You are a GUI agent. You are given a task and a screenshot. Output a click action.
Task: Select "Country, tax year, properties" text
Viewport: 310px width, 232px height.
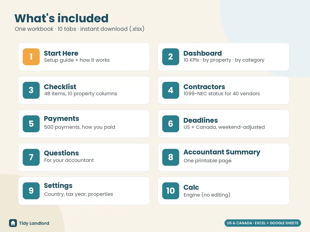tap(79, 194)
